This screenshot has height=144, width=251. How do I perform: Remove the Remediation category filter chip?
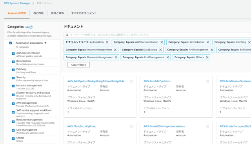[208, 42]
